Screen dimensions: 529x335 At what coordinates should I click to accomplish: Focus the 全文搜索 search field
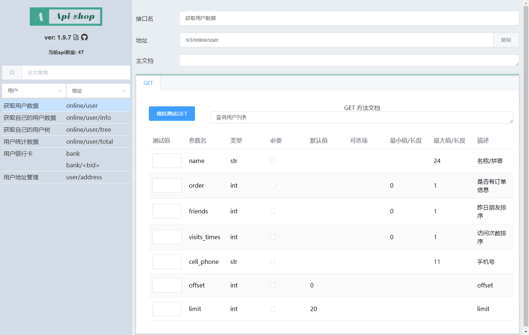pos(76,73)
